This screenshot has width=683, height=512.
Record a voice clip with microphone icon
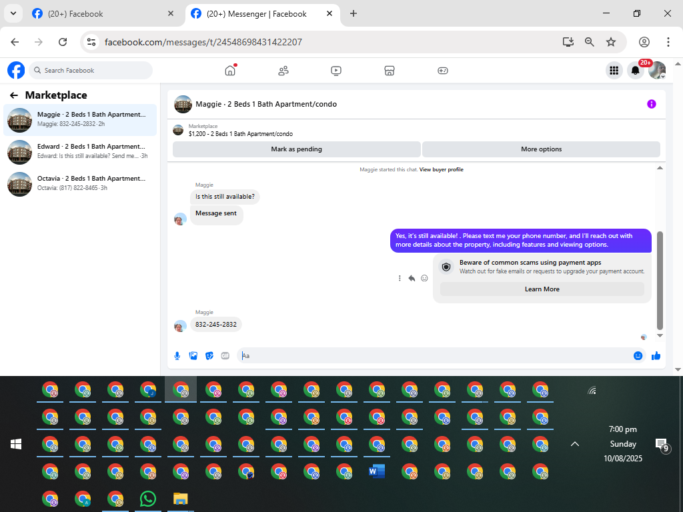click(x=177, y=356)
